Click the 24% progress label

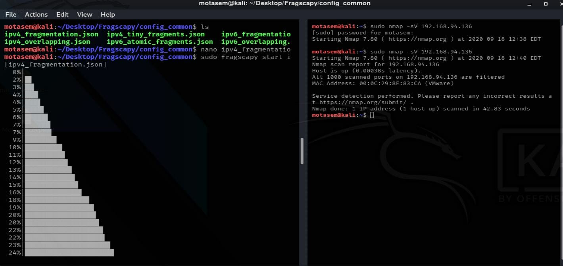(x=14, y=253)
